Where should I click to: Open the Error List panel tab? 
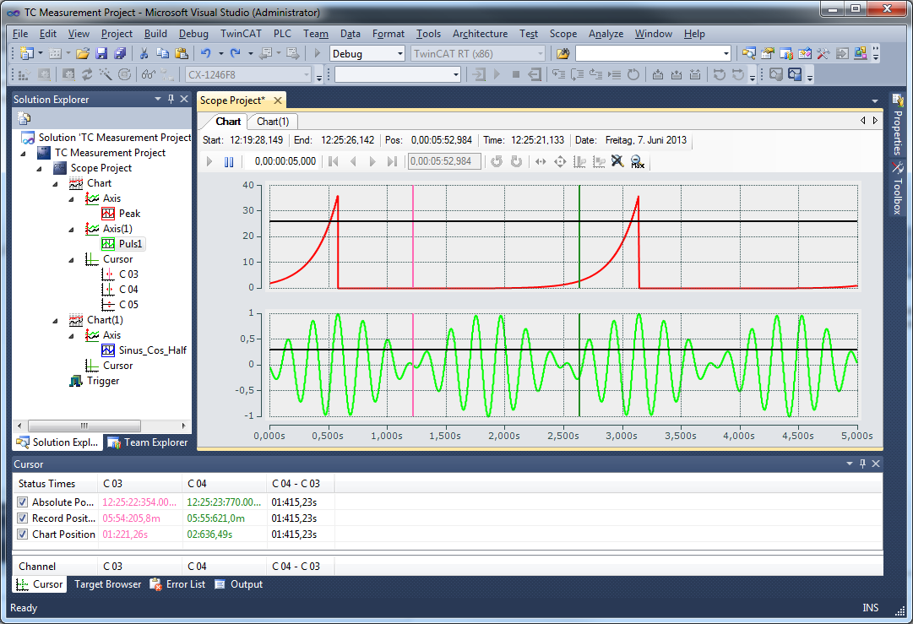177,584
